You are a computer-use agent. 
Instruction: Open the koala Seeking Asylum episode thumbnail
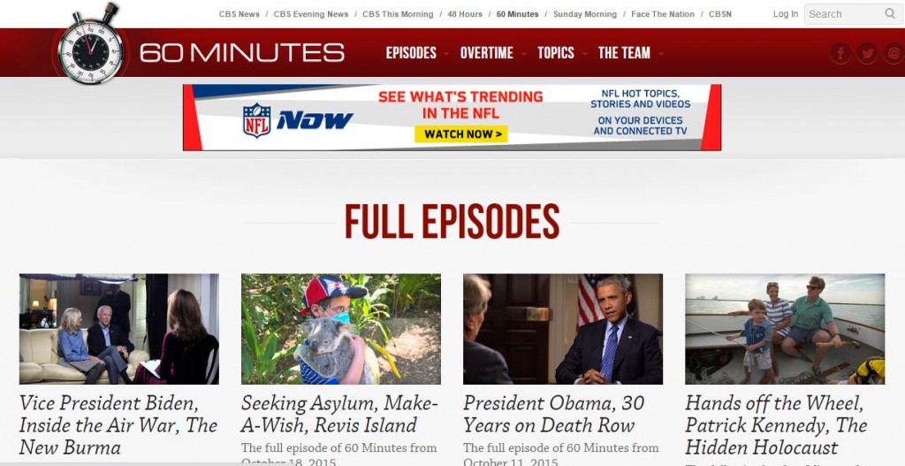[x=341, y=329]
